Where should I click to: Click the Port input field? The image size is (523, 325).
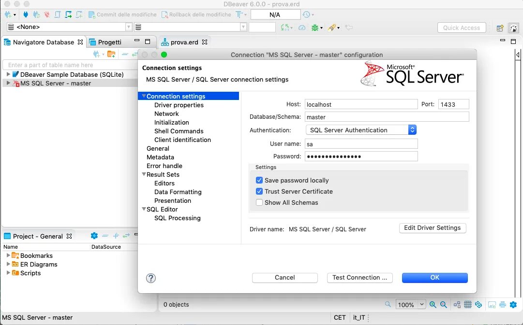[453, 104]
